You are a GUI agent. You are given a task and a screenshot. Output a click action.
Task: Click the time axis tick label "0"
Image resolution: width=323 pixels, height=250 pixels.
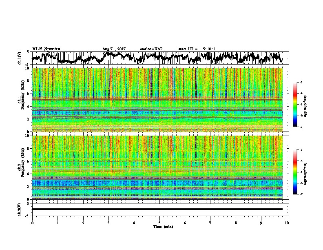(32, 223)
